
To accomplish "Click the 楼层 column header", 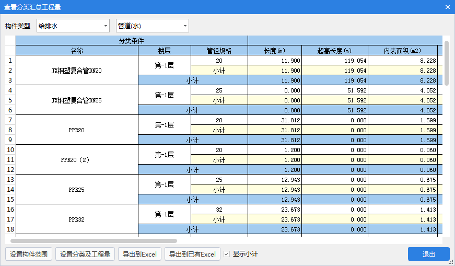I will tap(165, 51).
